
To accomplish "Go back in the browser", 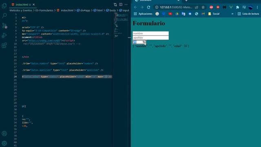I will (135, 7).
